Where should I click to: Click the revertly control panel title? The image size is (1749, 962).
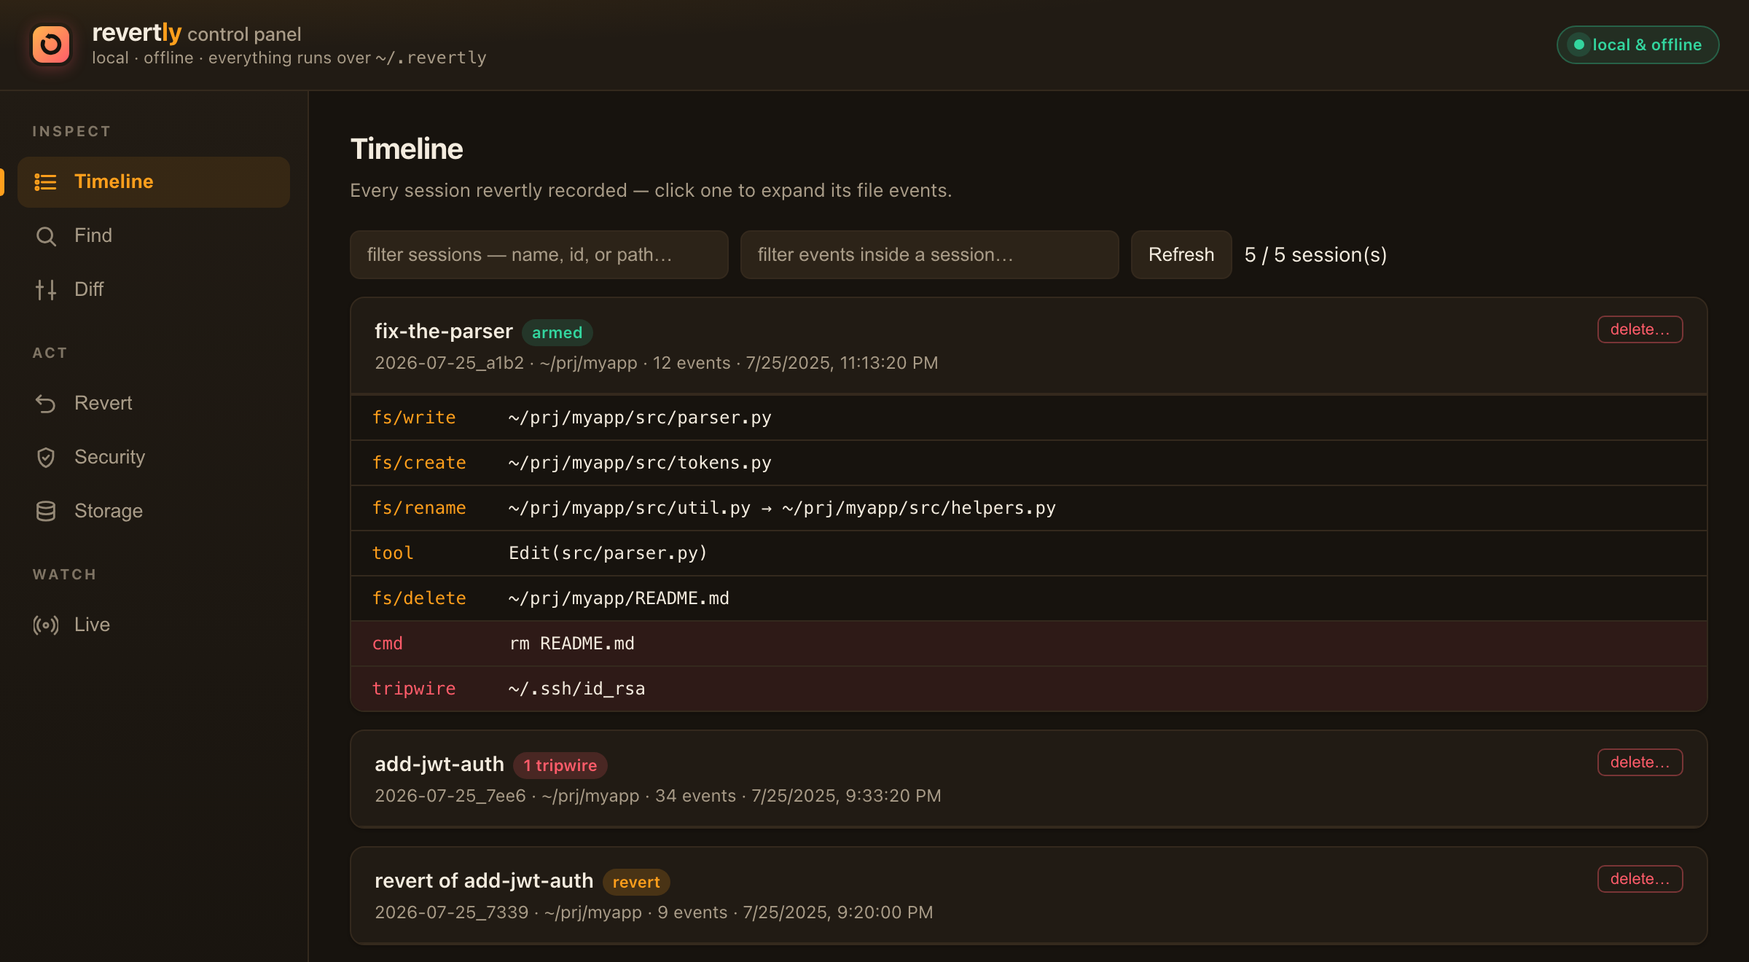tap(197, 34)
